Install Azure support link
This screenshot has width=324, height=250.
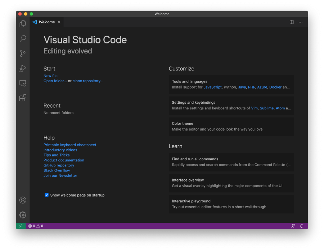click(262, 87)
